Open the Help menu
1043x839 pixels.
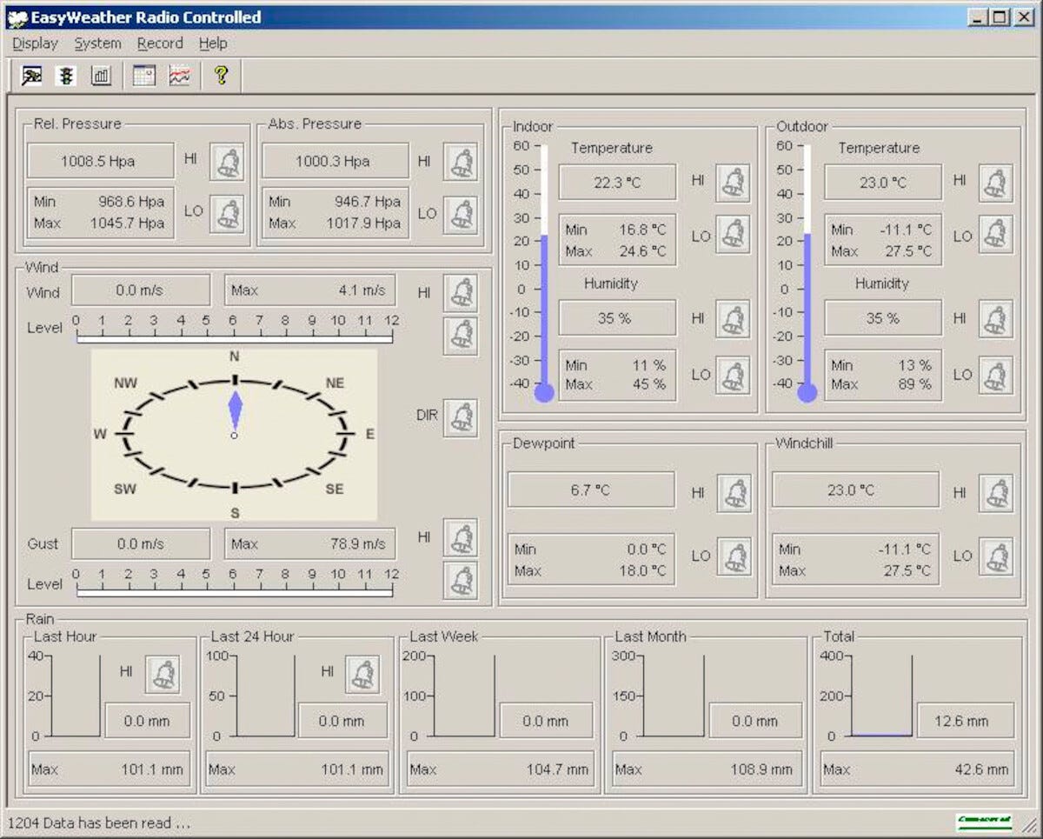coord(213,43)
